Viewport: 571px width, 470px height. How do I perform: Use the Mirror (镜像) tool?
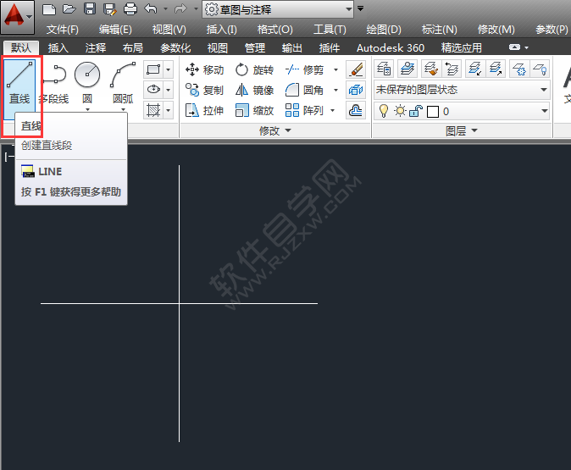[x=253, y=90]
